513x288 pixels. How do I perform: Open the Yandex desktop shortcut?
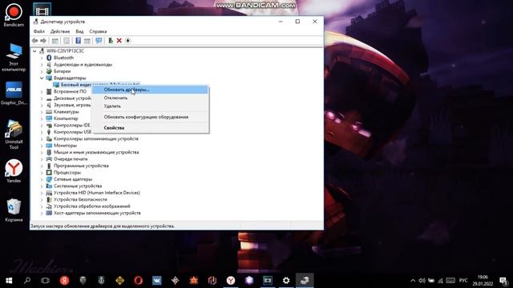(14, 171)
